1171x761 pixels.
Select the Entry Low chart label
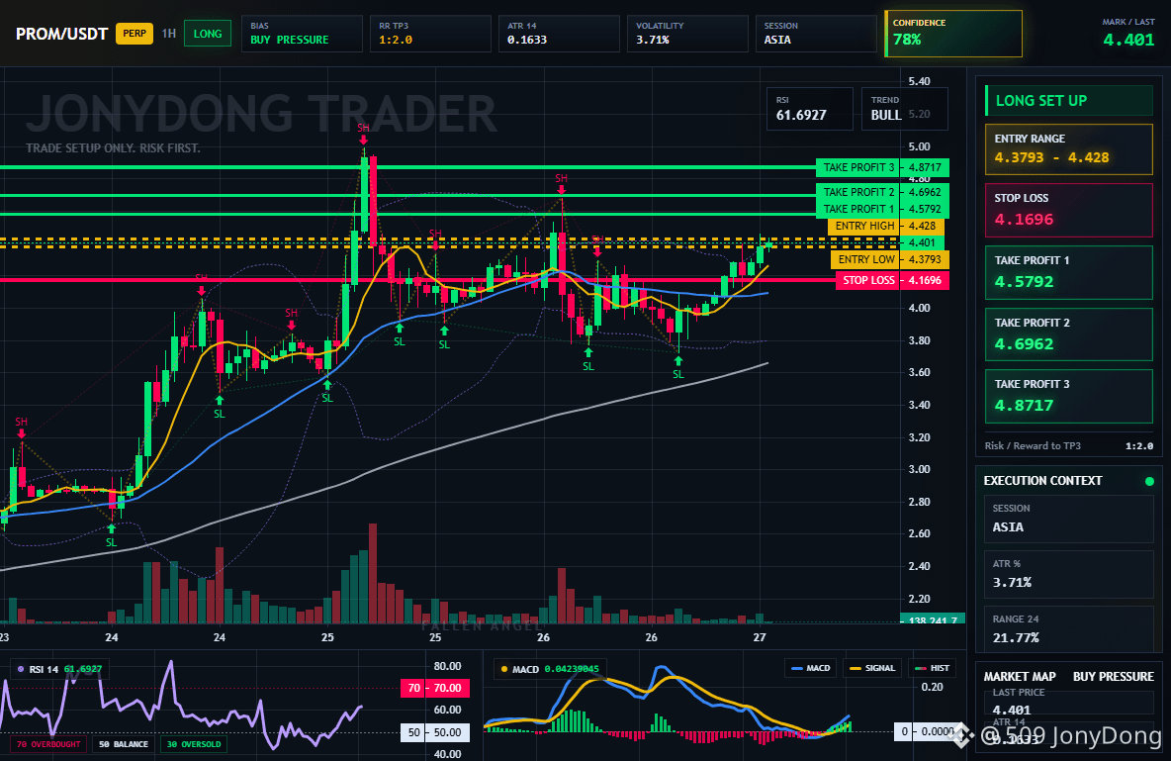click(865, 259)
